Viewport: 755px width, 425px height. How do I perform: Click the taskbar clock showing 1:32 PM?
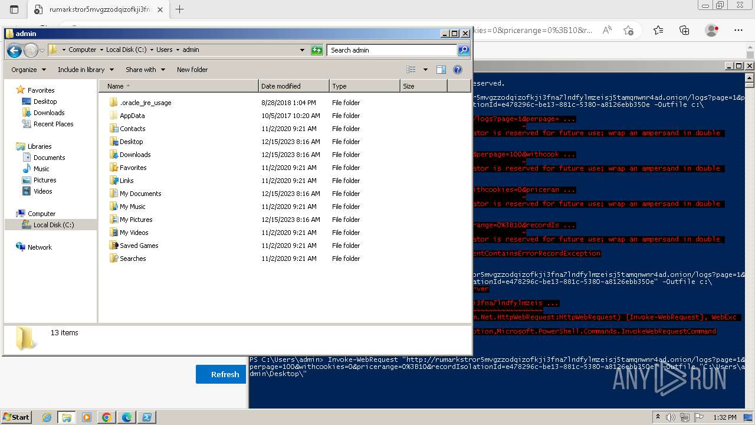(x=724, y=417)
